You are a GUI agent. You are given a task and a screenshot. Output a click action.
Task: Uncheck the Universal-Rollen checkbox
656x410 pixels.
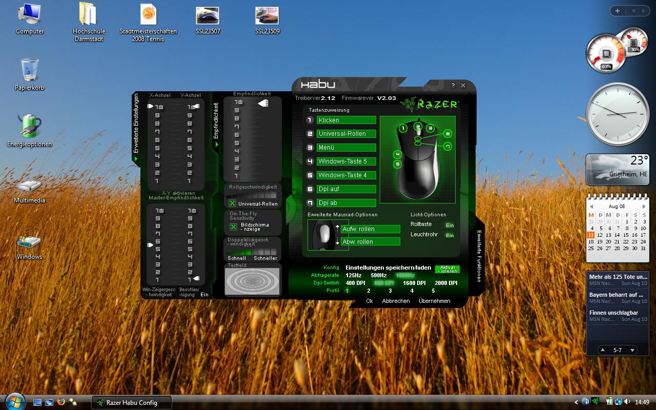tap(232, 203)
